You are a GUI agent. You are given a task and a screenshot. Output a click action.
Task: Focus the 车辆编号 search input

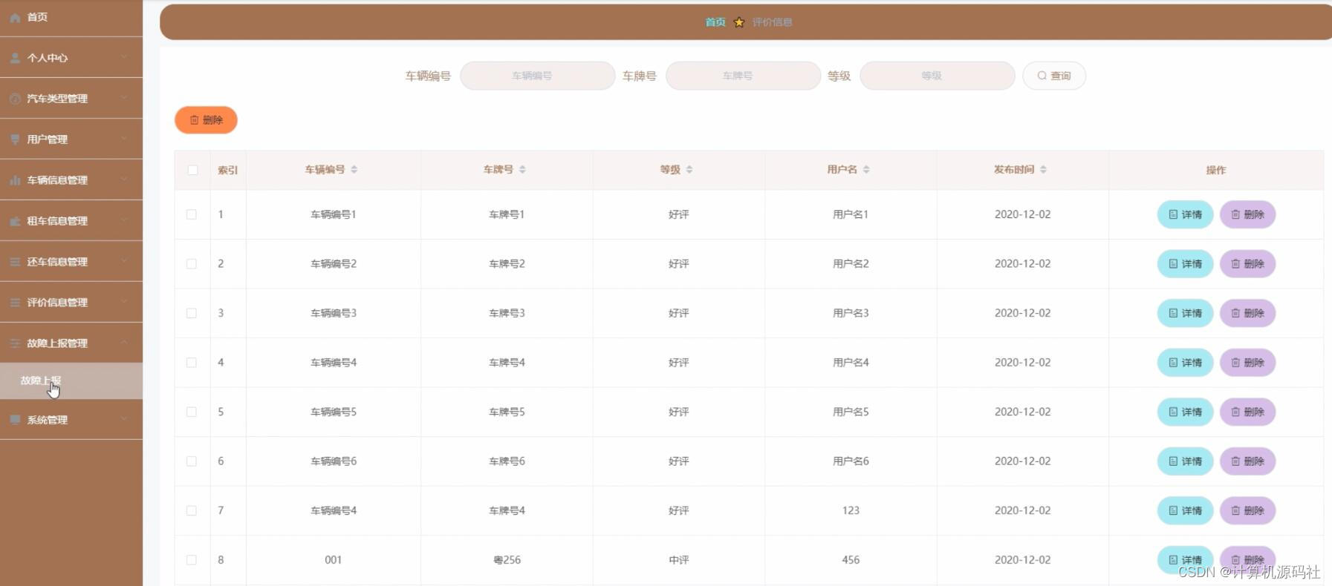[538, 76]
